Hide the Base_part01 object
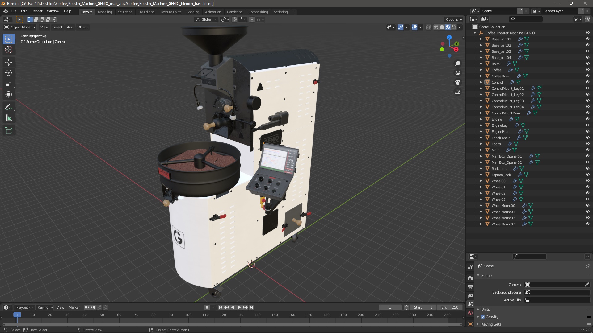This screenshot has height=333, width=593. point(587,39)
